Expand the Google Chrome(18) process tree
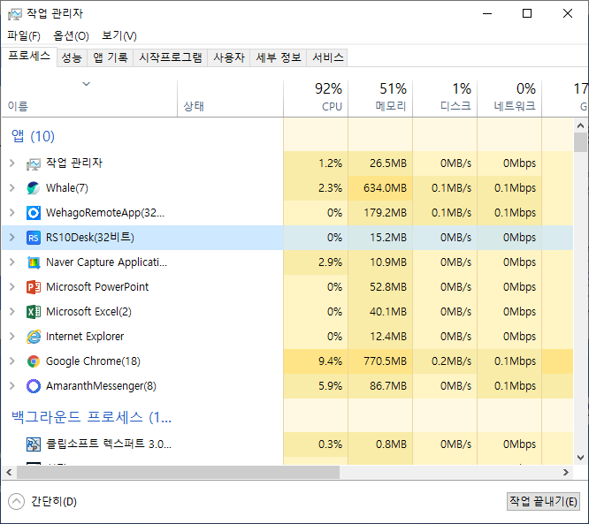The image size is (589, 524). coord(11,361)
